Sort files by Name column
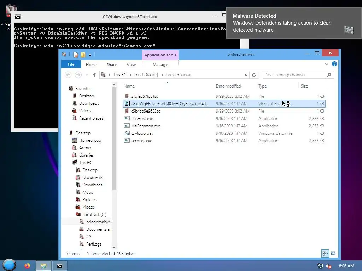Viewport: 362px width, 271px height. coord(129,86)
